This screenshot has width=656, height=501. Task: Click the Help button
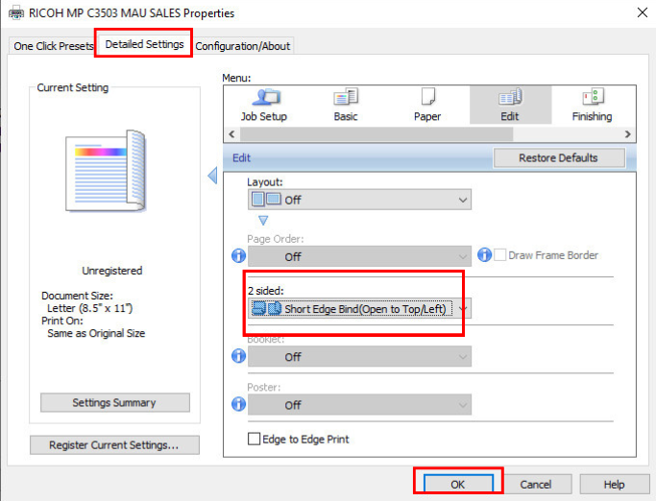pos(614,485)
